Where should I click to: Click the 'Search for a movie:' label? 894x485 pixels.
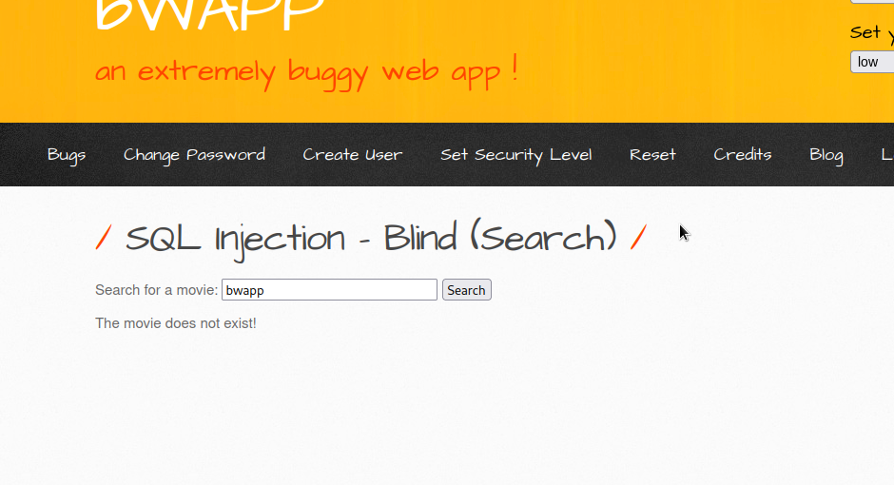pyautogui.click(x=157, y=290)
